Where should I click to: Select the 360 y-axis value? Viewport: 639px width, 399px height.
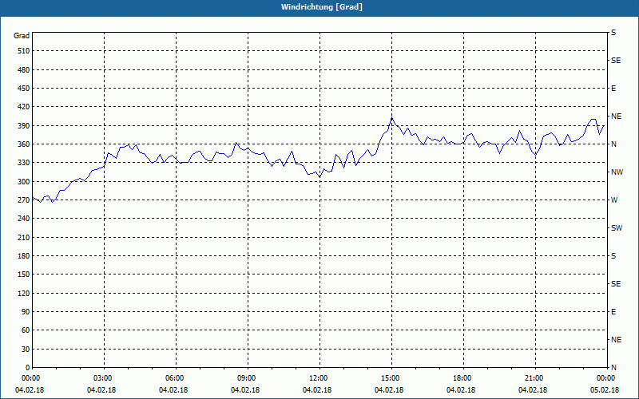click(23, 144)
